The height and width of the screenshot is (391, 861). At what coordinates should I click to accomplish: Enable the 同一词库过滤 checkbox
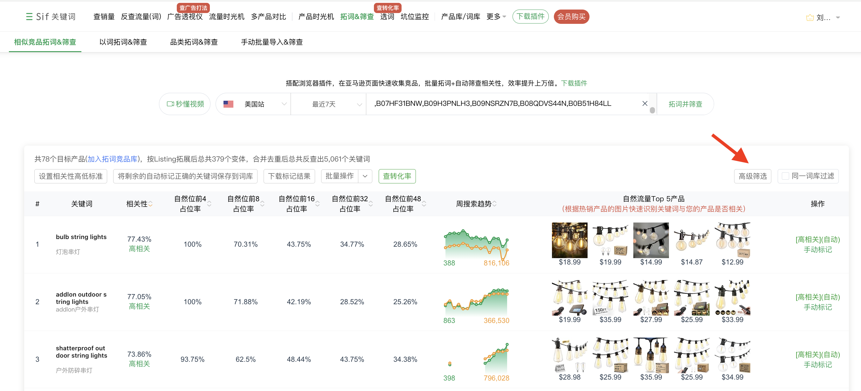(785, 176)
